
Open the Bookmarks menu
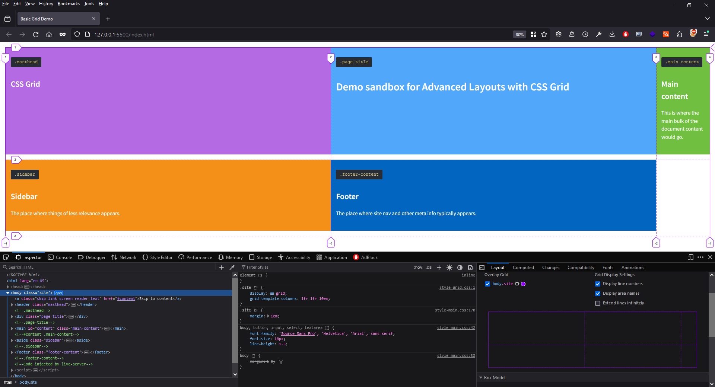pos(69,4)
